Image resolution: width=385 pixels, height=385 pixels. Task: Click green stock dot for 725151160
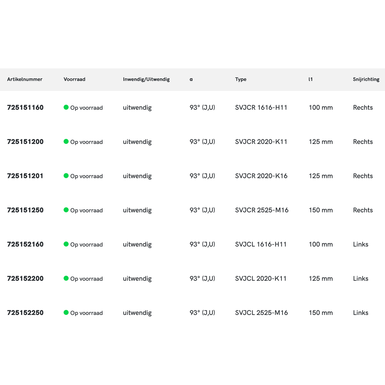tap(66, 107)
